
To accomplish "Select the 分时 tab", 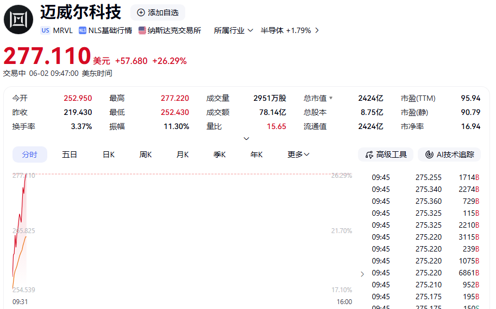I will click(30, 154).
